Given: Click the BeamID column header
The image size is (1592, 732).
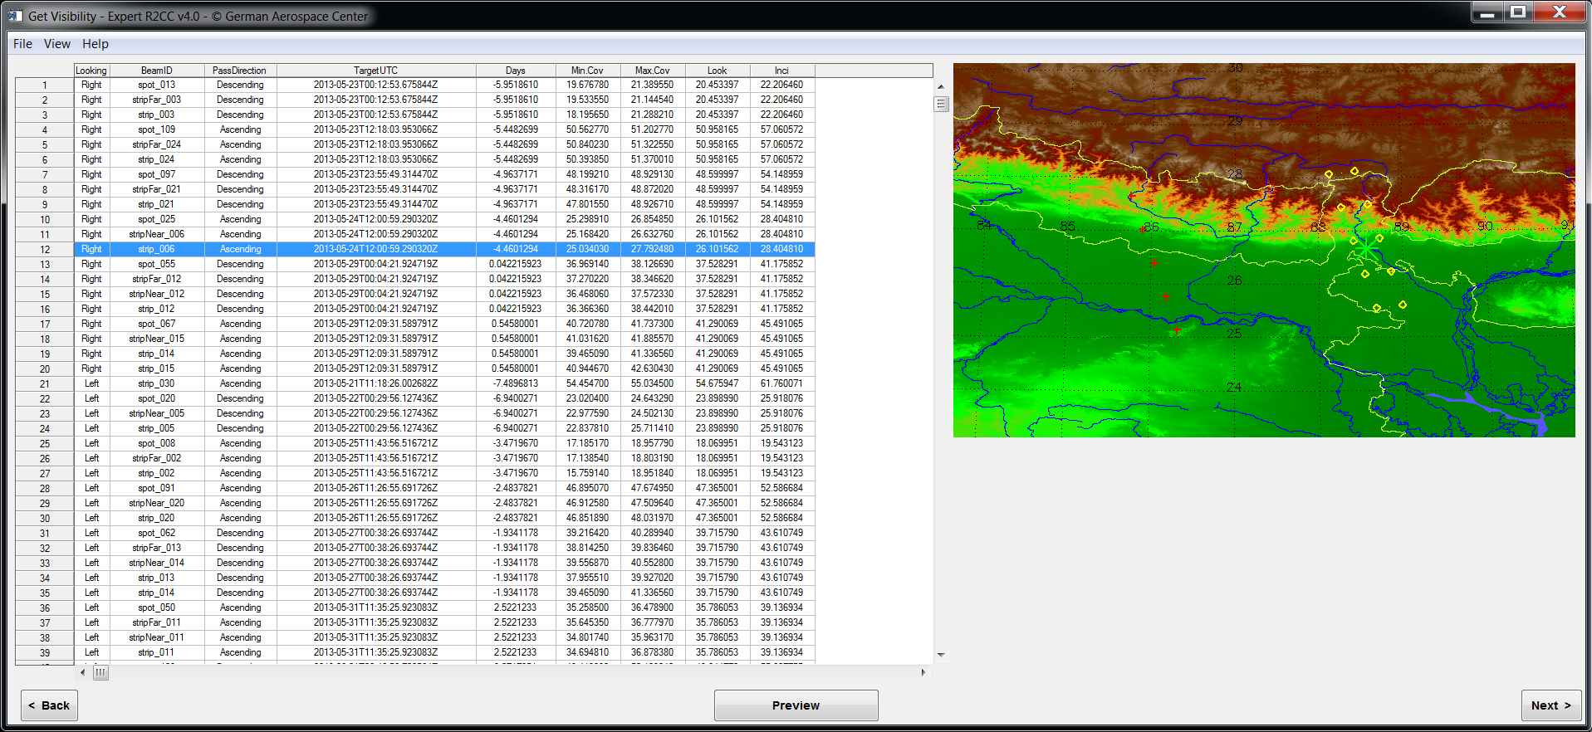Looking at the screenshot, I should (156, 71).
